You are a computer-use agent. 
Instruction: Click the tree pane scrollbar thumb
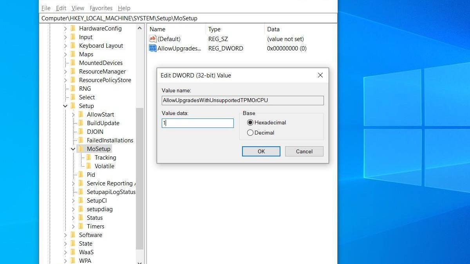click(139, 179)
